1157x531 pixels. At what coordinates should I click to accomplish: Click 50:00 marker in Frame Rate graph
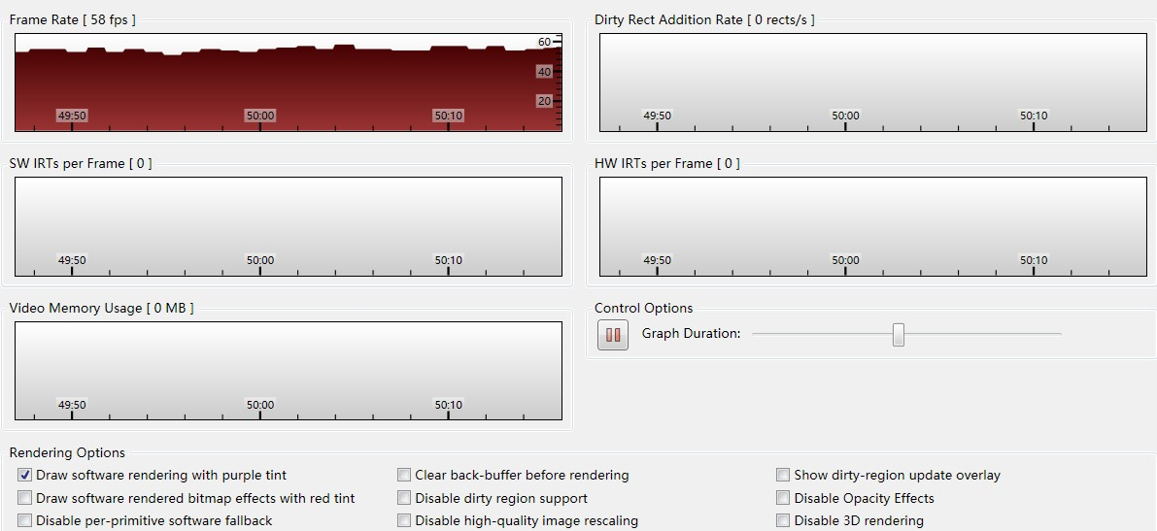coord(259,116)
